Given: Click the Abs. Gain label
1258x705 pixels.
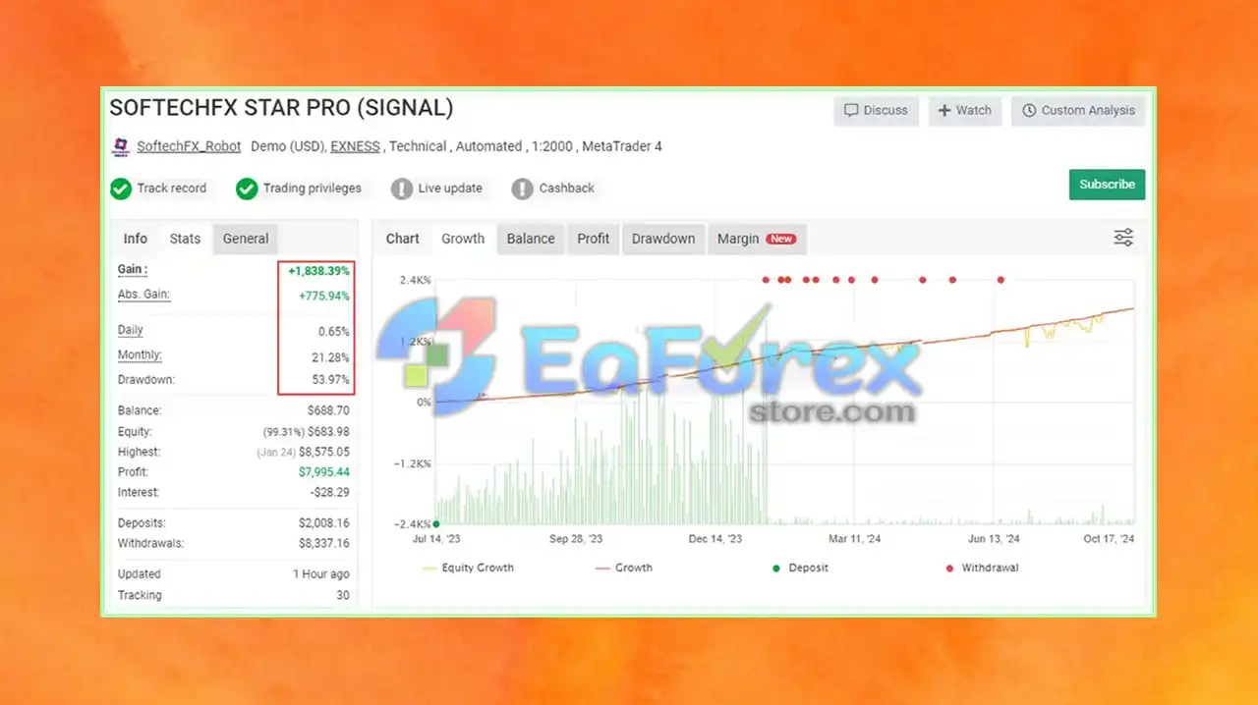Looking at the screenshot, I should point(144,295).
